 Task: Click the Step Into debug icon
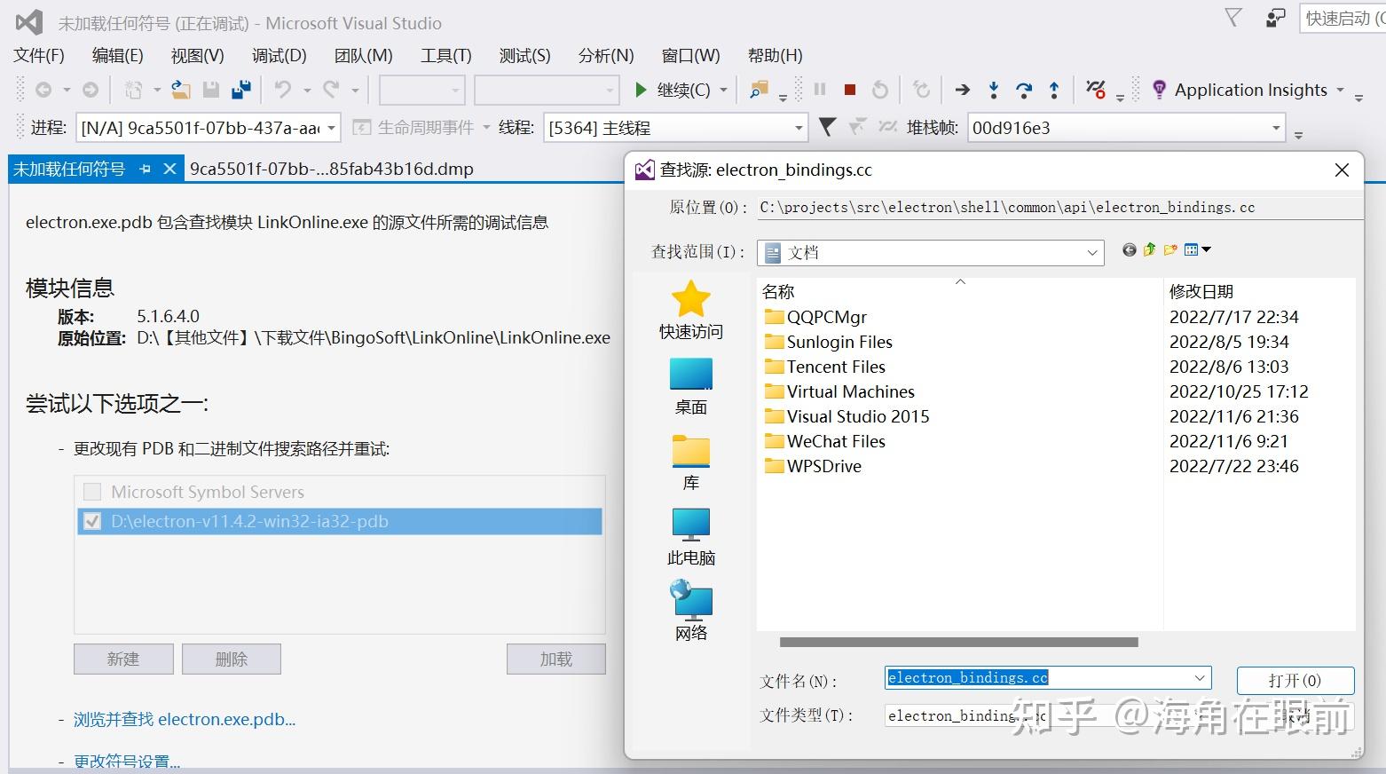pyautogui.click(x=994, y=90)
